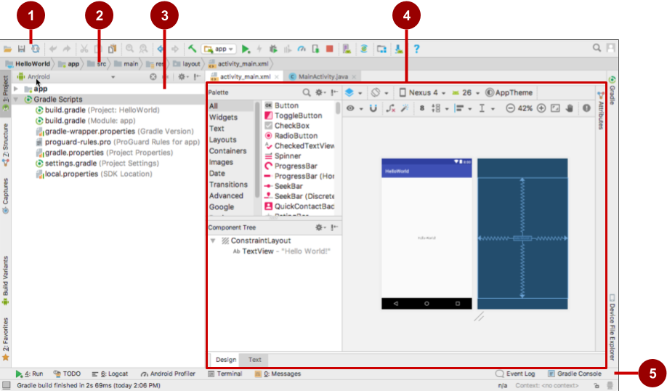Open Project Structure folder icon

pyautogui.click(x=381, y=49)
